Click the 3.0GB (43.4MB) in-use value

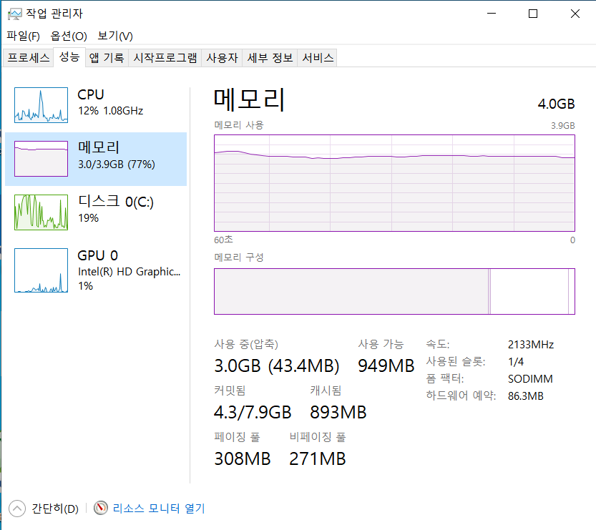[x=277, y=366]
